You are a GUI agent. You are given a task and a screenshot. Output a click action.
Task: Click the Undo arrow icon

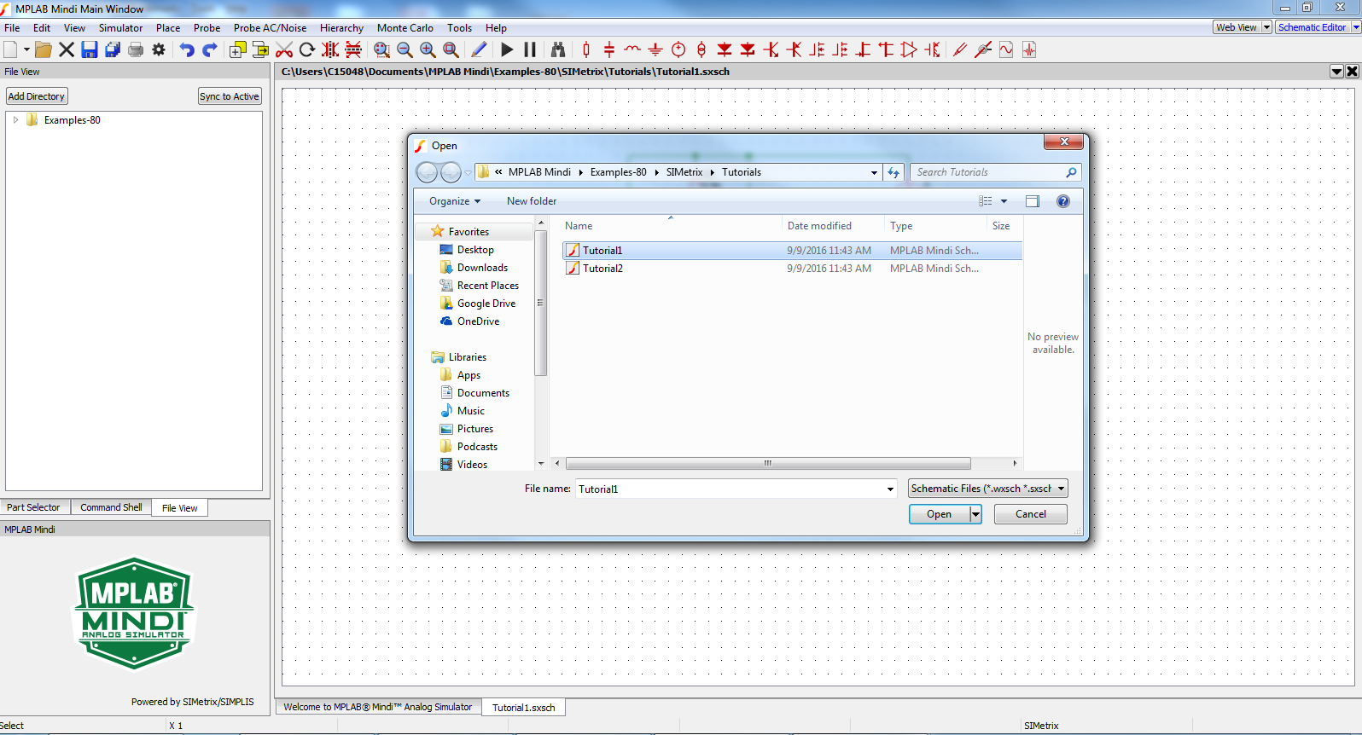[x=187, y=49]
